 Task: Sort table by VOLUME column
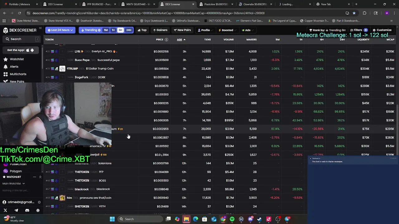[228, 40]
